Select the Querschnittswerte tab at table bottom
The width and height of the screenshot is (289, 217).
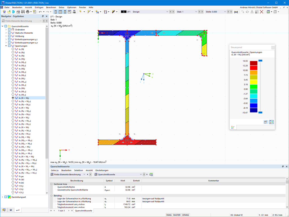click(x=84, y=211)
